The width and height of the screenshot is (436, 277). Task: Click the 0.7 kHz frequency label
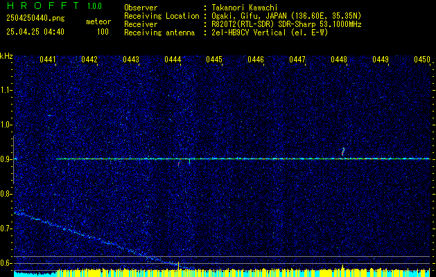(5, 229)
